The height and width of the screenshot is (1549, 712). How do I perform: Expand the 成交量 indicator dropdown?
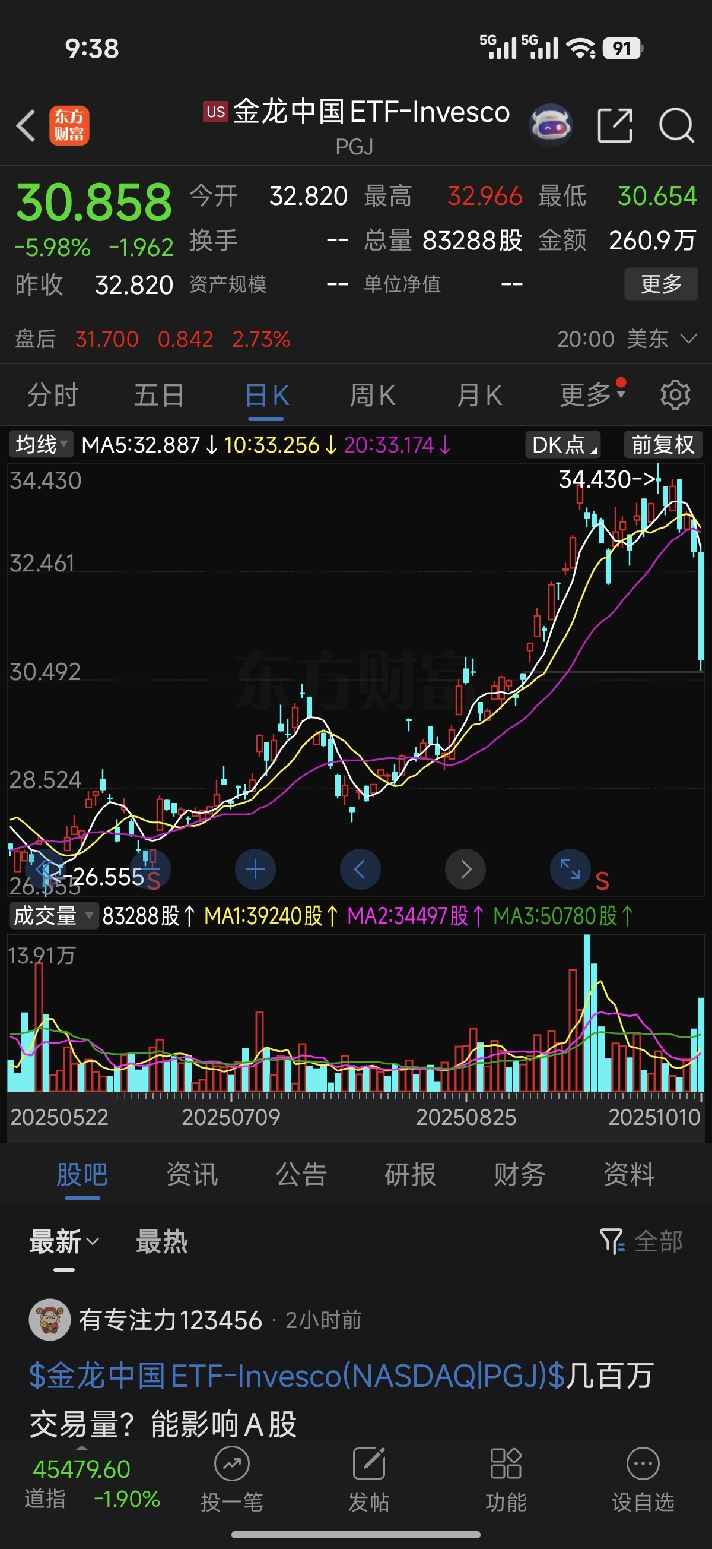click(x=54, y=916)
